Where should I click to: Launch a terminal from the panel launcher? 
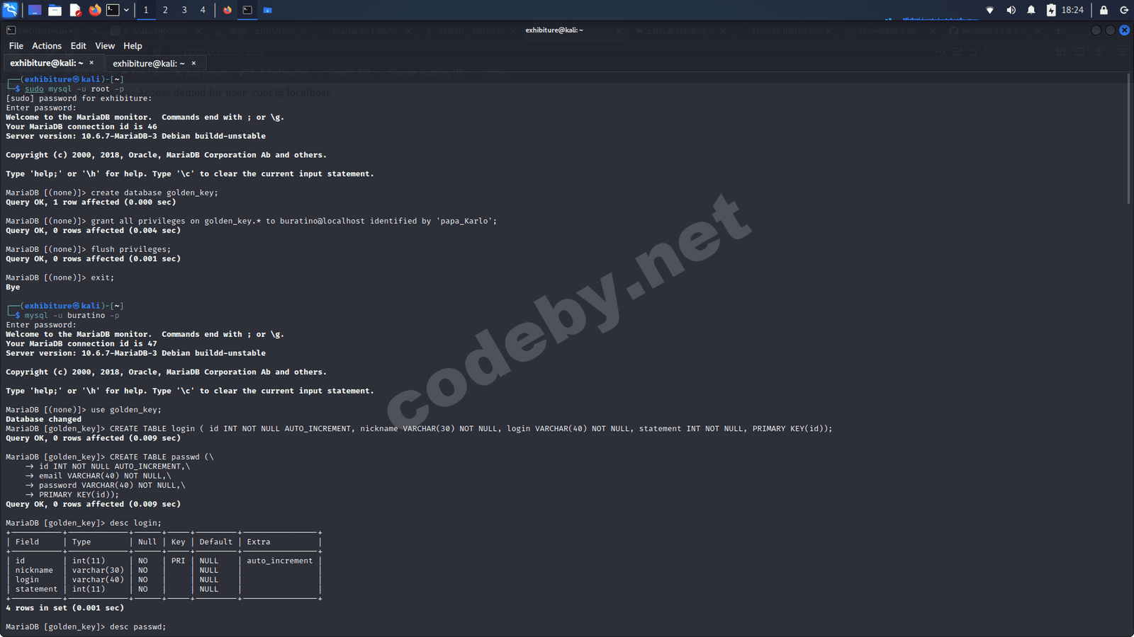(x=113, y=10)
